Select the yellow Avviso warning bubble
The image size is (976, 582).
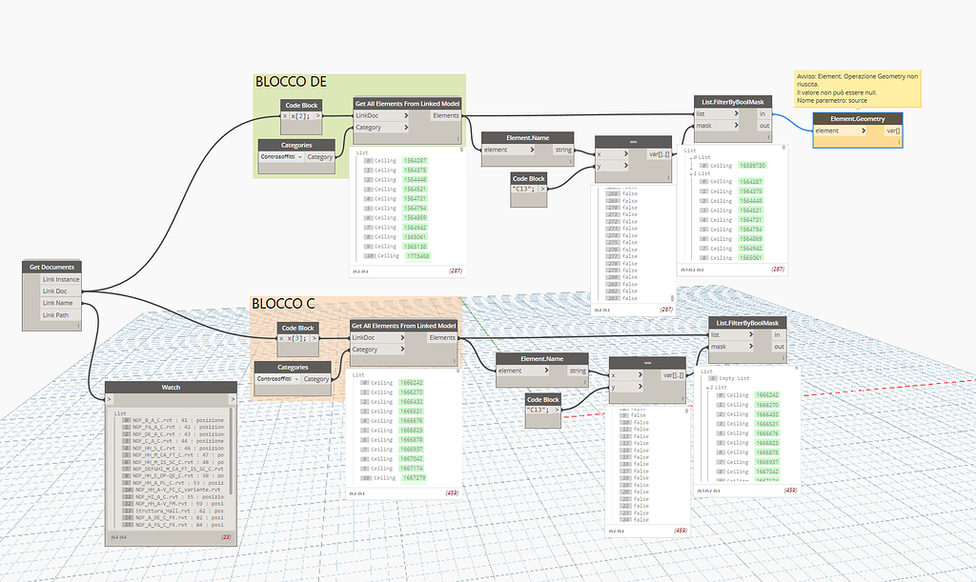coord(856,87)
